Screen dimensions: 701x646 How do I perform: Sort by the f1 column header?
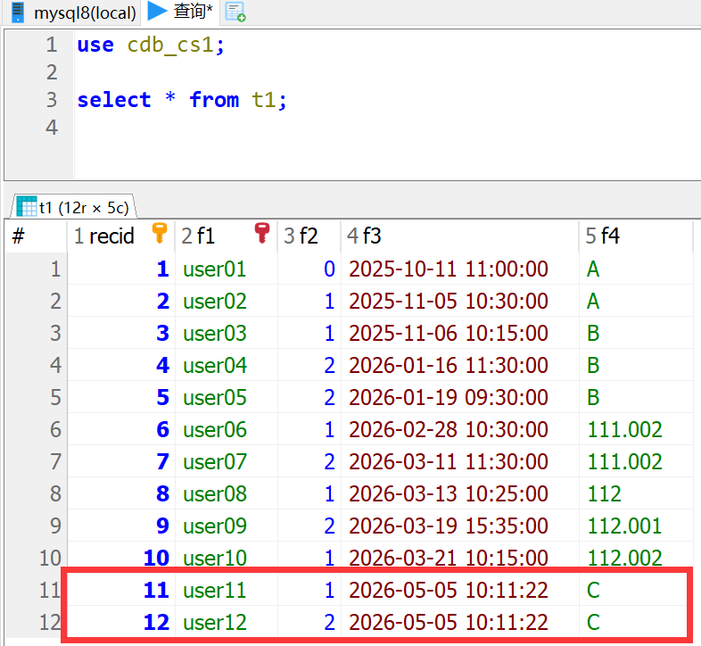[x=226, y=236]
